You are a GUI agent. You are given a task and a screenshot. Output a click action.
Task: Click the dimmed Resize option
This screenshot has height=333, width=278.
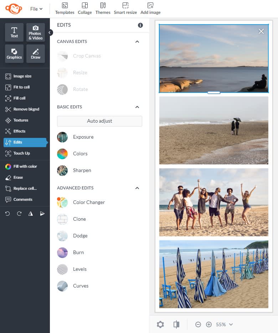(72, 72)
